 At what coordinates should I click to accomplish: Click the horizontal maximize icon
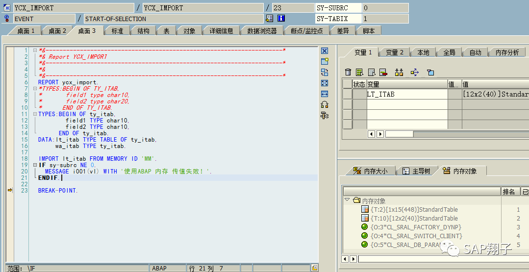tap(325, 94)
